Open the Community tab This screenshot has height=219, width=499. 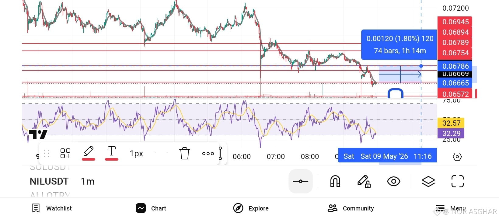coord(351,208)
